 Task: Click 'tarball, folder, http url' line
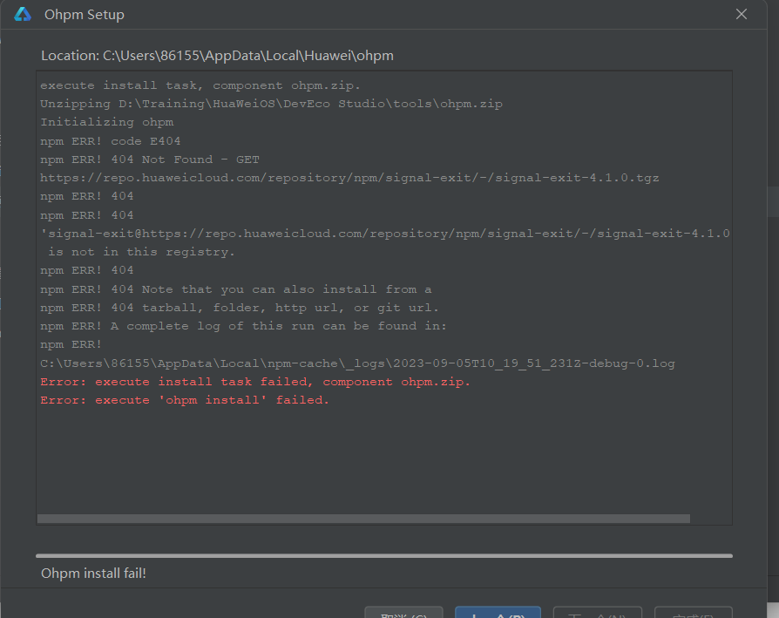[x=240, y=308]
